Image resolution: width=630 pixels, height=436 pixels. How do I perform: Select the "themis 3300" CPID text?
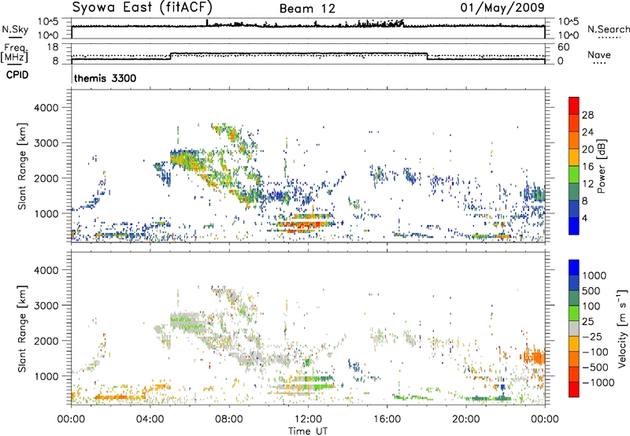(105, 78)
